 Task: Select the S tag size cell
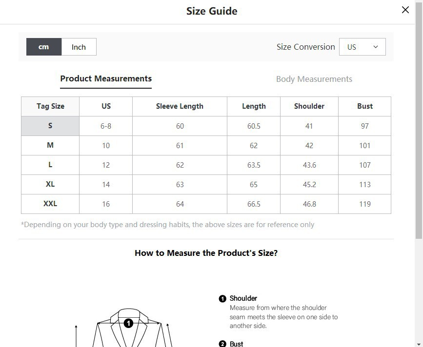[x=50, y=126]
